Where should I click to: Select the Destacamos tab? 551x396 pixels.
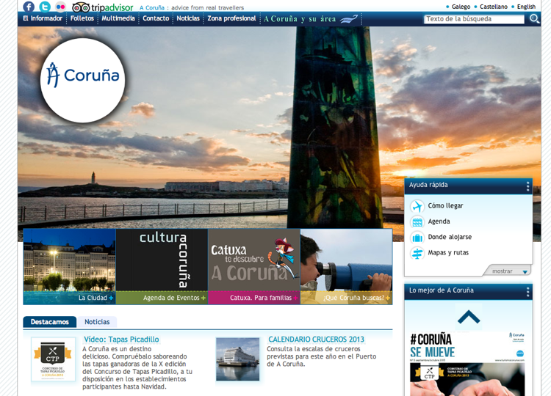pos(49,322)
